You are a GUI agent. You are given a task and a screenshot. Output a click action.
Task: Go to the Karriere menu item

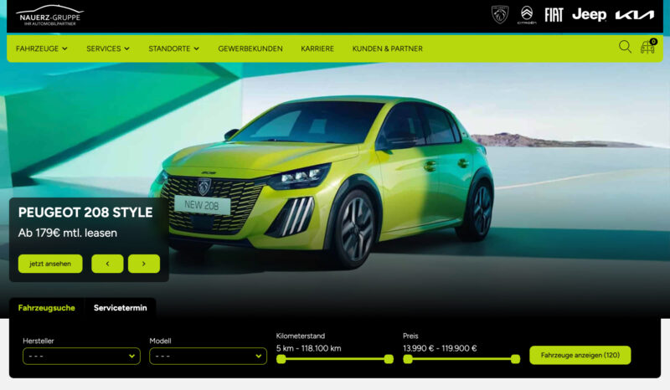click(x=317, y=49)
